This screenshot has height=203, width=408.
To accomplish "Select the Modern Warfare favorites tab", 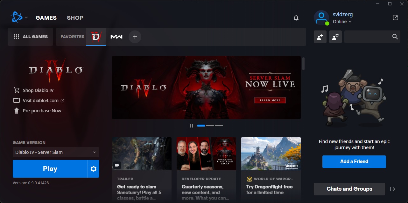I will pyautogui.click(x=116, y=37).
